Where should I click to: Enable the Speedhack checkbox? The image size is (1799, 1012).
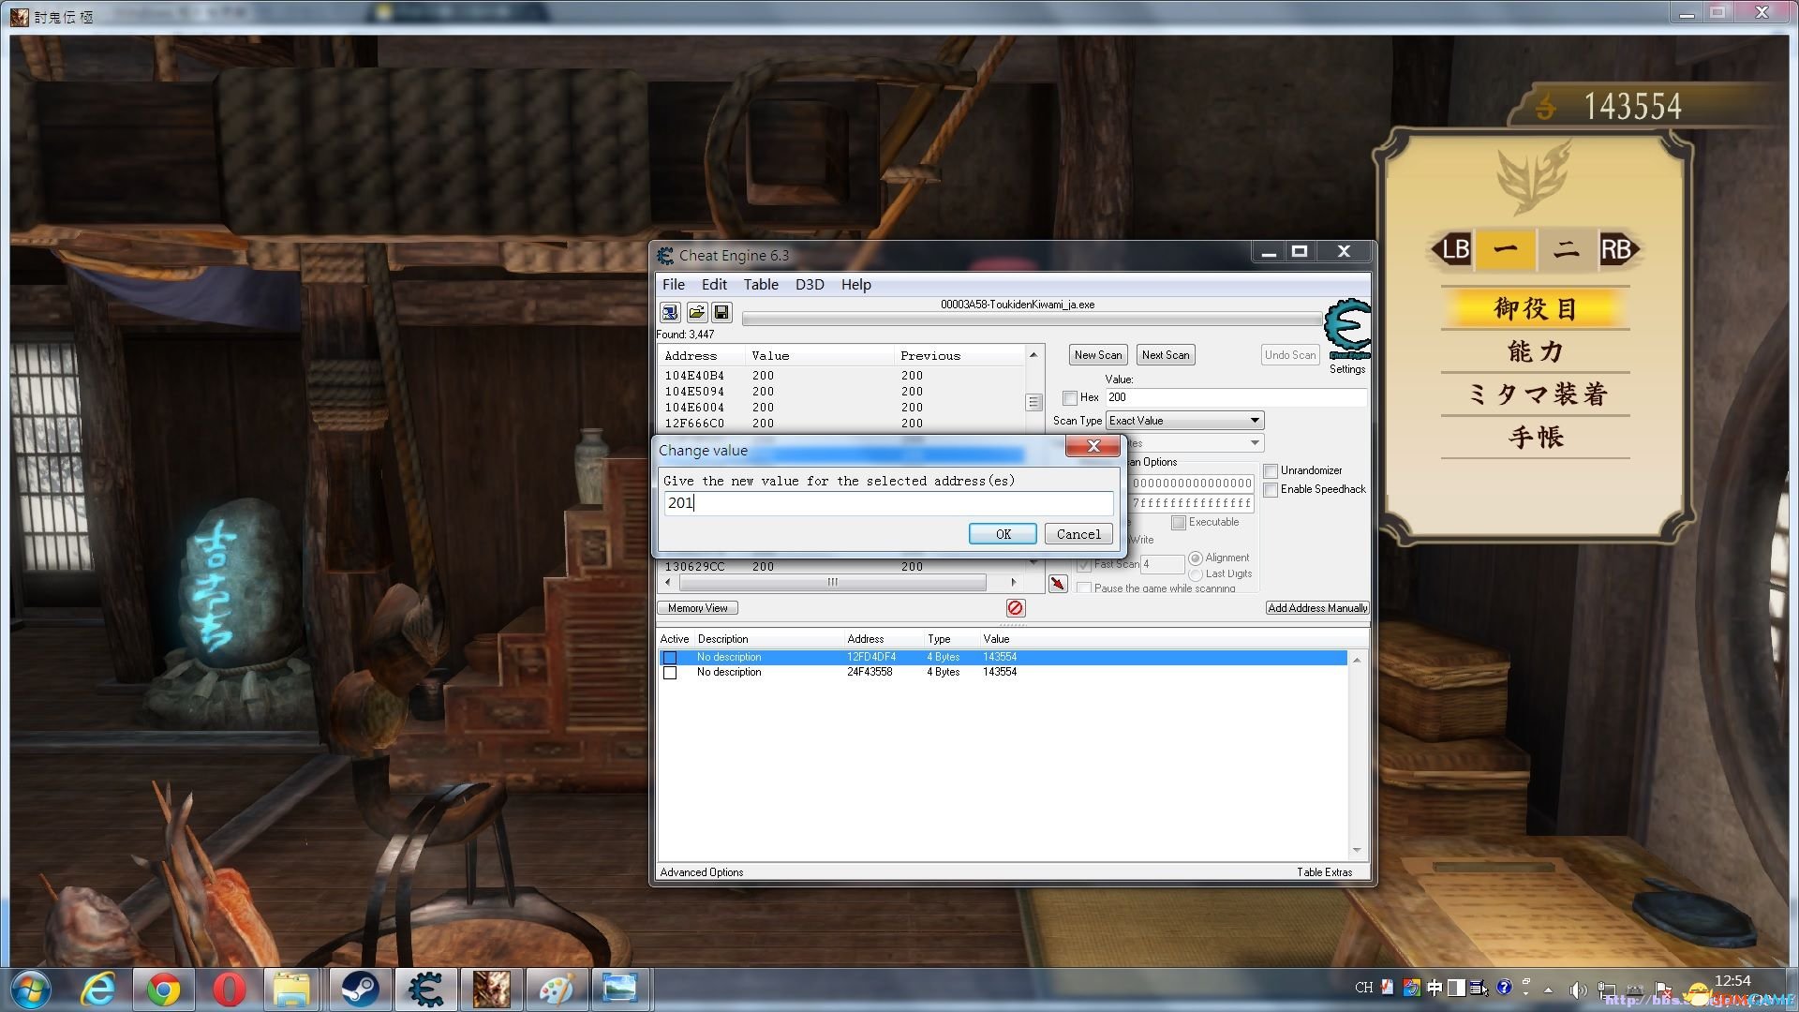click(x=1271, y=489)
